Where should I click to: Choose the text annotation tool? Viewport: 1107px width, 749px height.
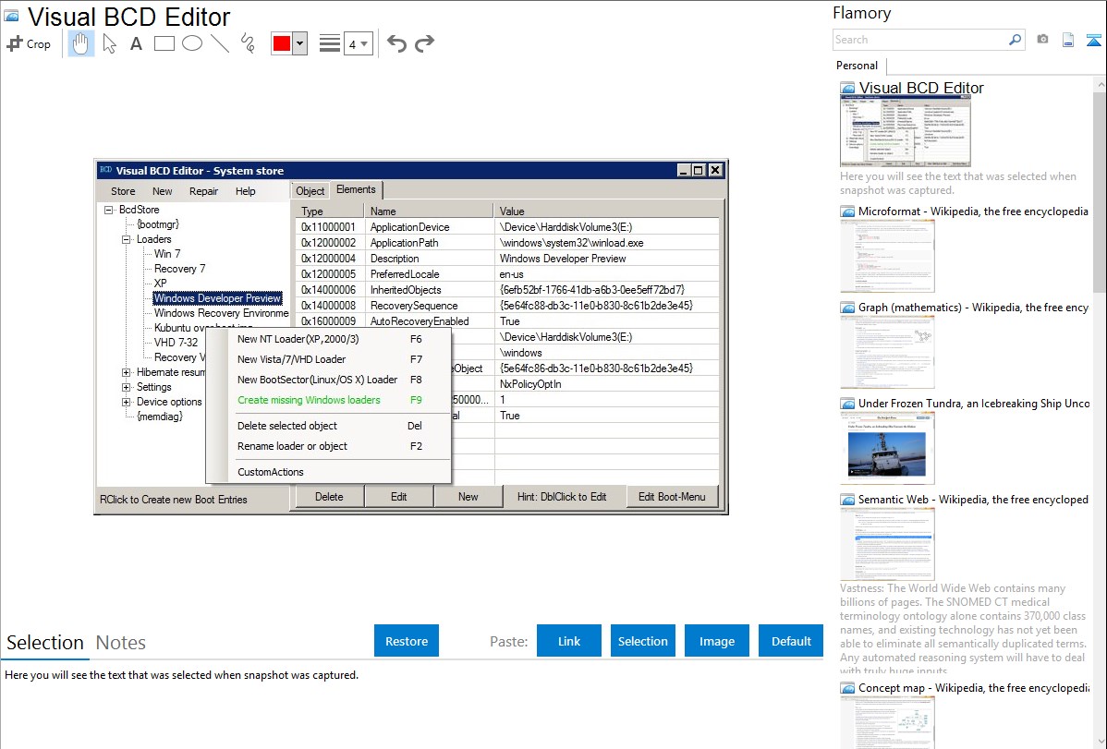pos(136,43)
